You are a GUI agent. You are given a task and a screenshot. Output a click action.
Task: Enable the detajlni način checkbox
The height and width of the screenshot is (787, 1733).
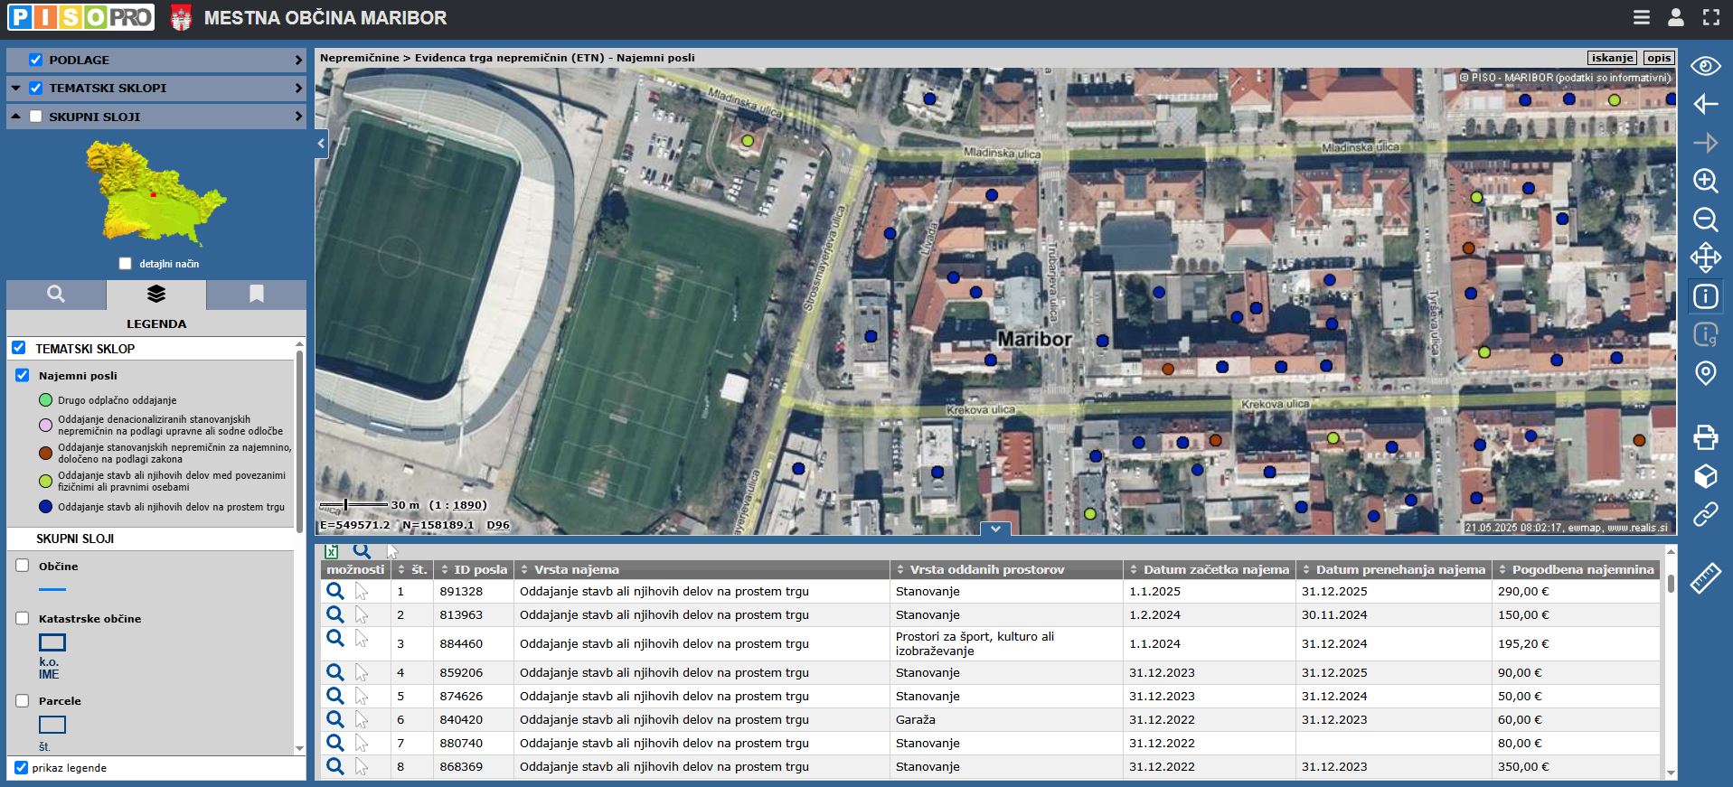(126, 264)
